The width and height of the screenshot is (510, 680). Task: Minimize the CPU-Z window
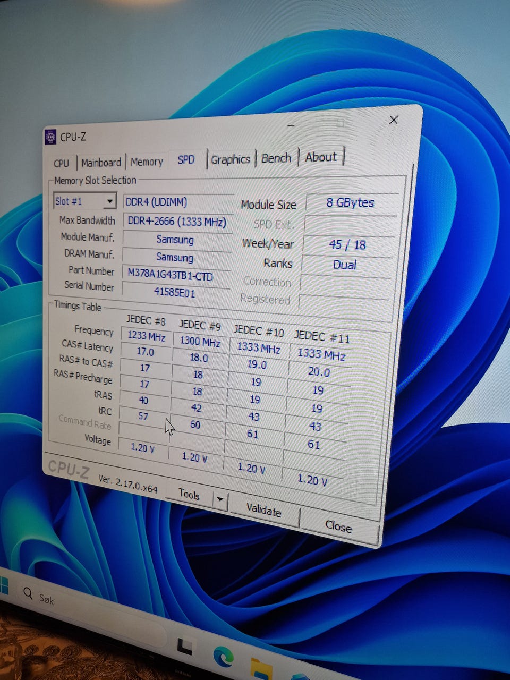click(292, 125)
